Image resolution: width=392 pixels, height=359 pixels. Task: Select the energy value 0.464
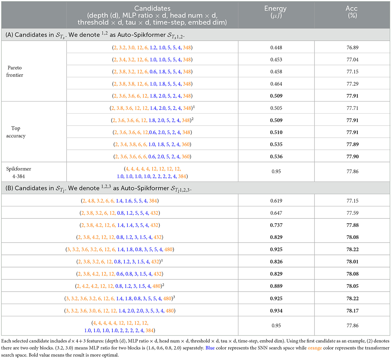pos(276,84)
